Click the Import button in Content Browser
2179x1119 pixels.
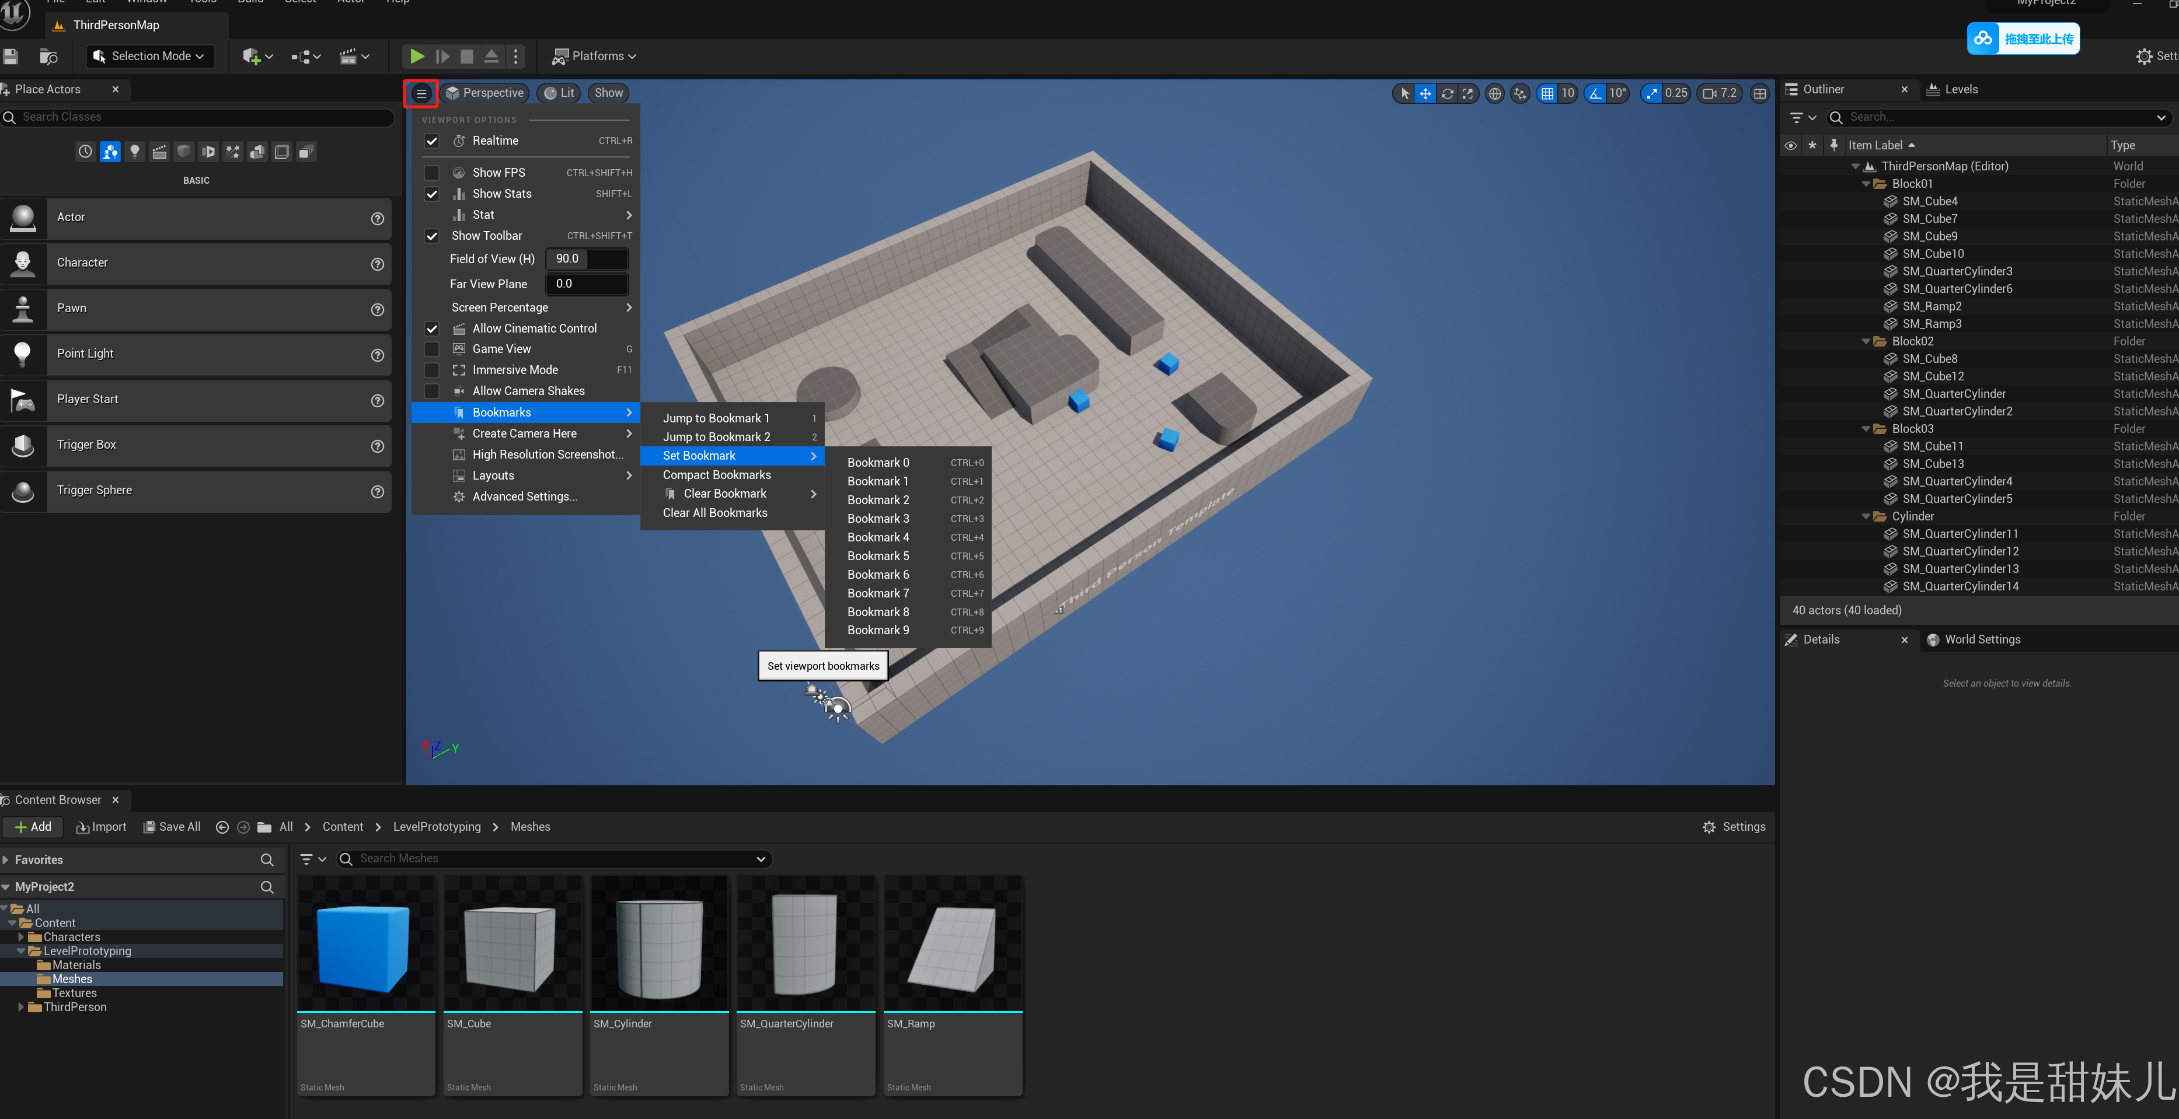pyautogui.click(x=100, y=827)
